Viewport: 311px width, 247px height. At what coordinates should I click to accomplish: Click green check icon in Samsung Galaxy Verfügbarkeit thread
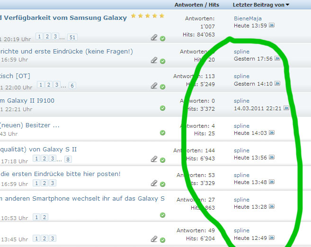(162, 38)
